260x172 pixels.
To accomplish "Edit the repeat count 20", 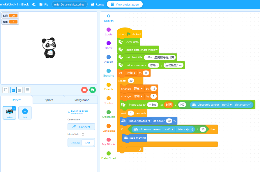I will [x=131, y=81].
